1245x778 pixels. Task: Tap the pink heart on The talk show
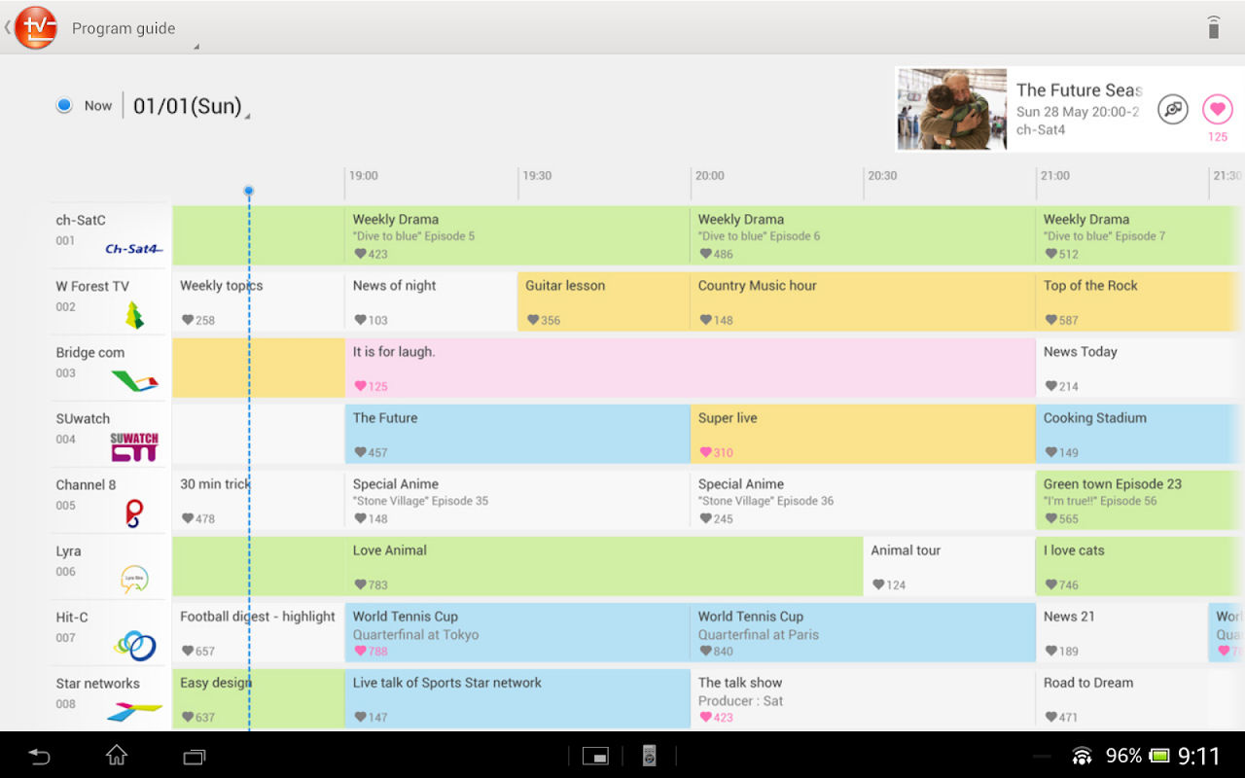point(705,717)
